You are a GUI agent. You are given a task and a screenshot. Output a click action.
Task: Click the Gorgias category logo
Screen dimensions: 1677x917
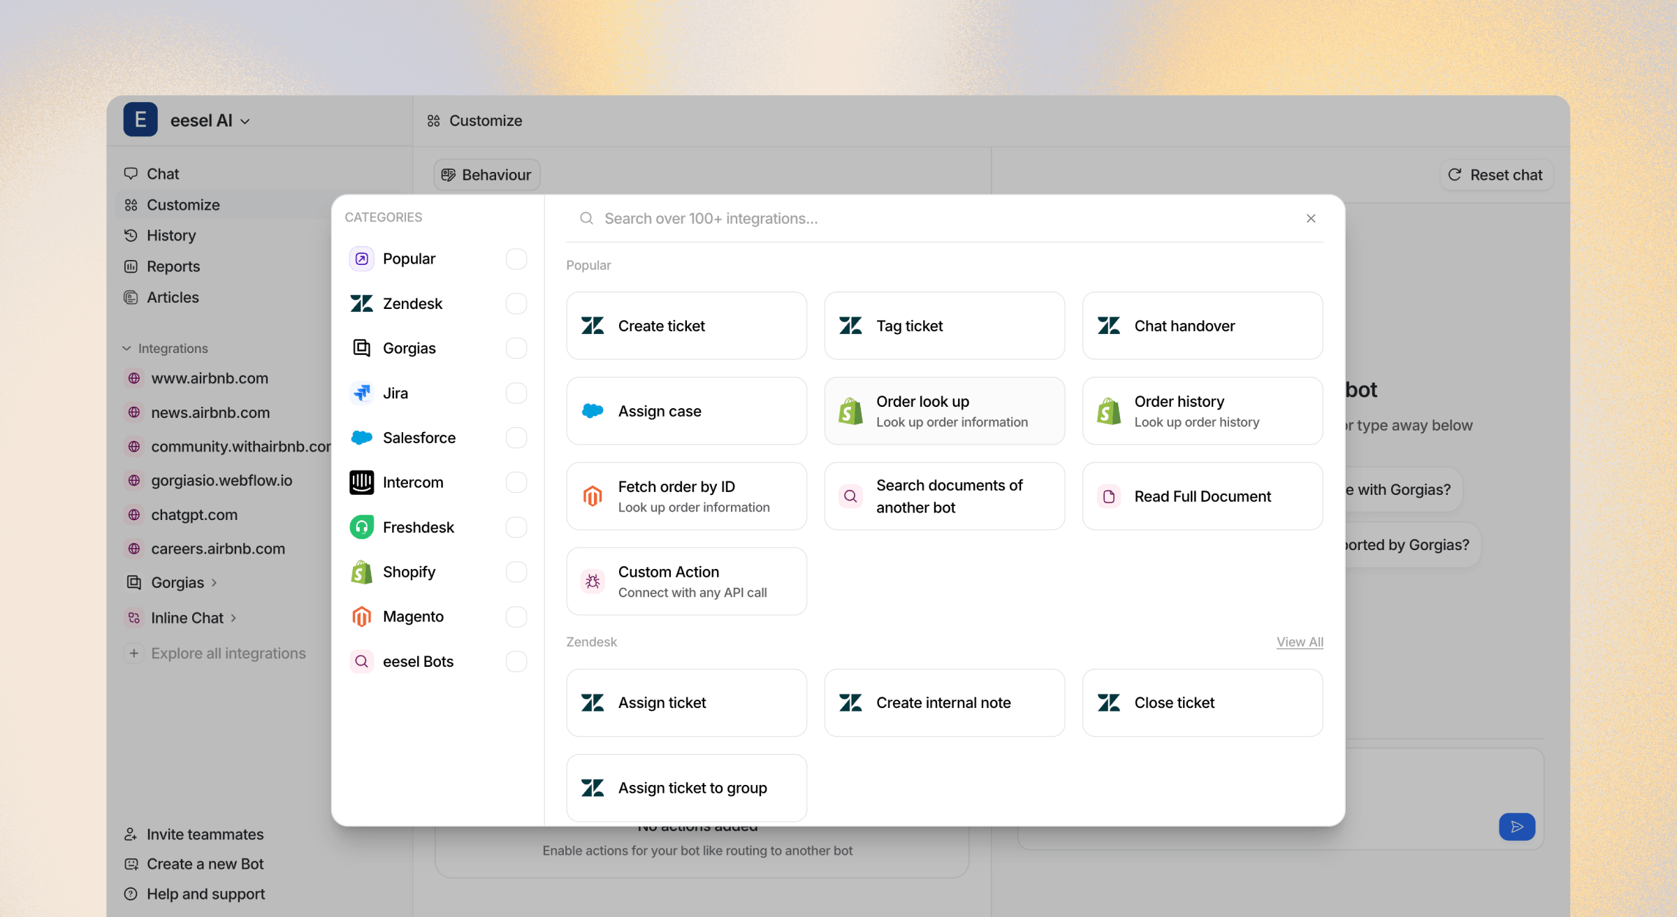pyautogui.click(x=361, y=348)
